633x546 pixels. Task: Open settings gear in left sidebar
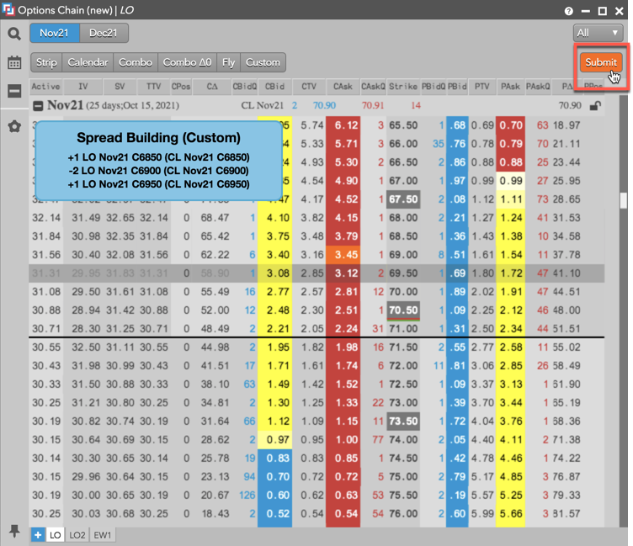14,126
